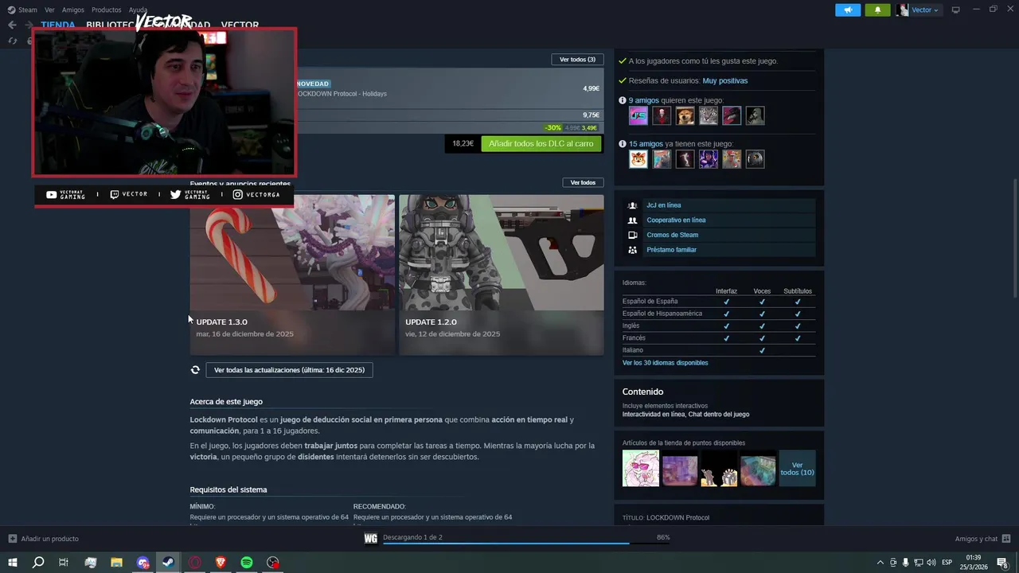Open the JS friend avatar under 9 amigos
Screen dimensions: 1019x573
point(638,116)
